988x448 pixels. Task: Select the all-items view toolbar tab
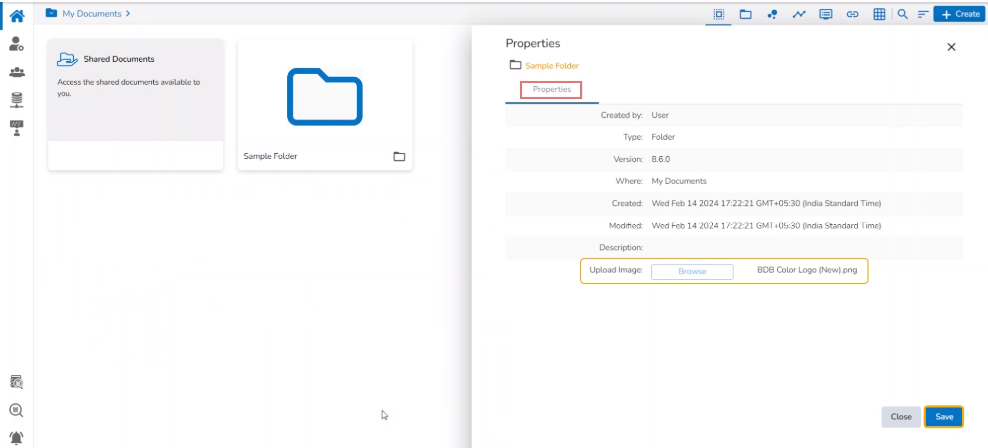tap(718, 14)
